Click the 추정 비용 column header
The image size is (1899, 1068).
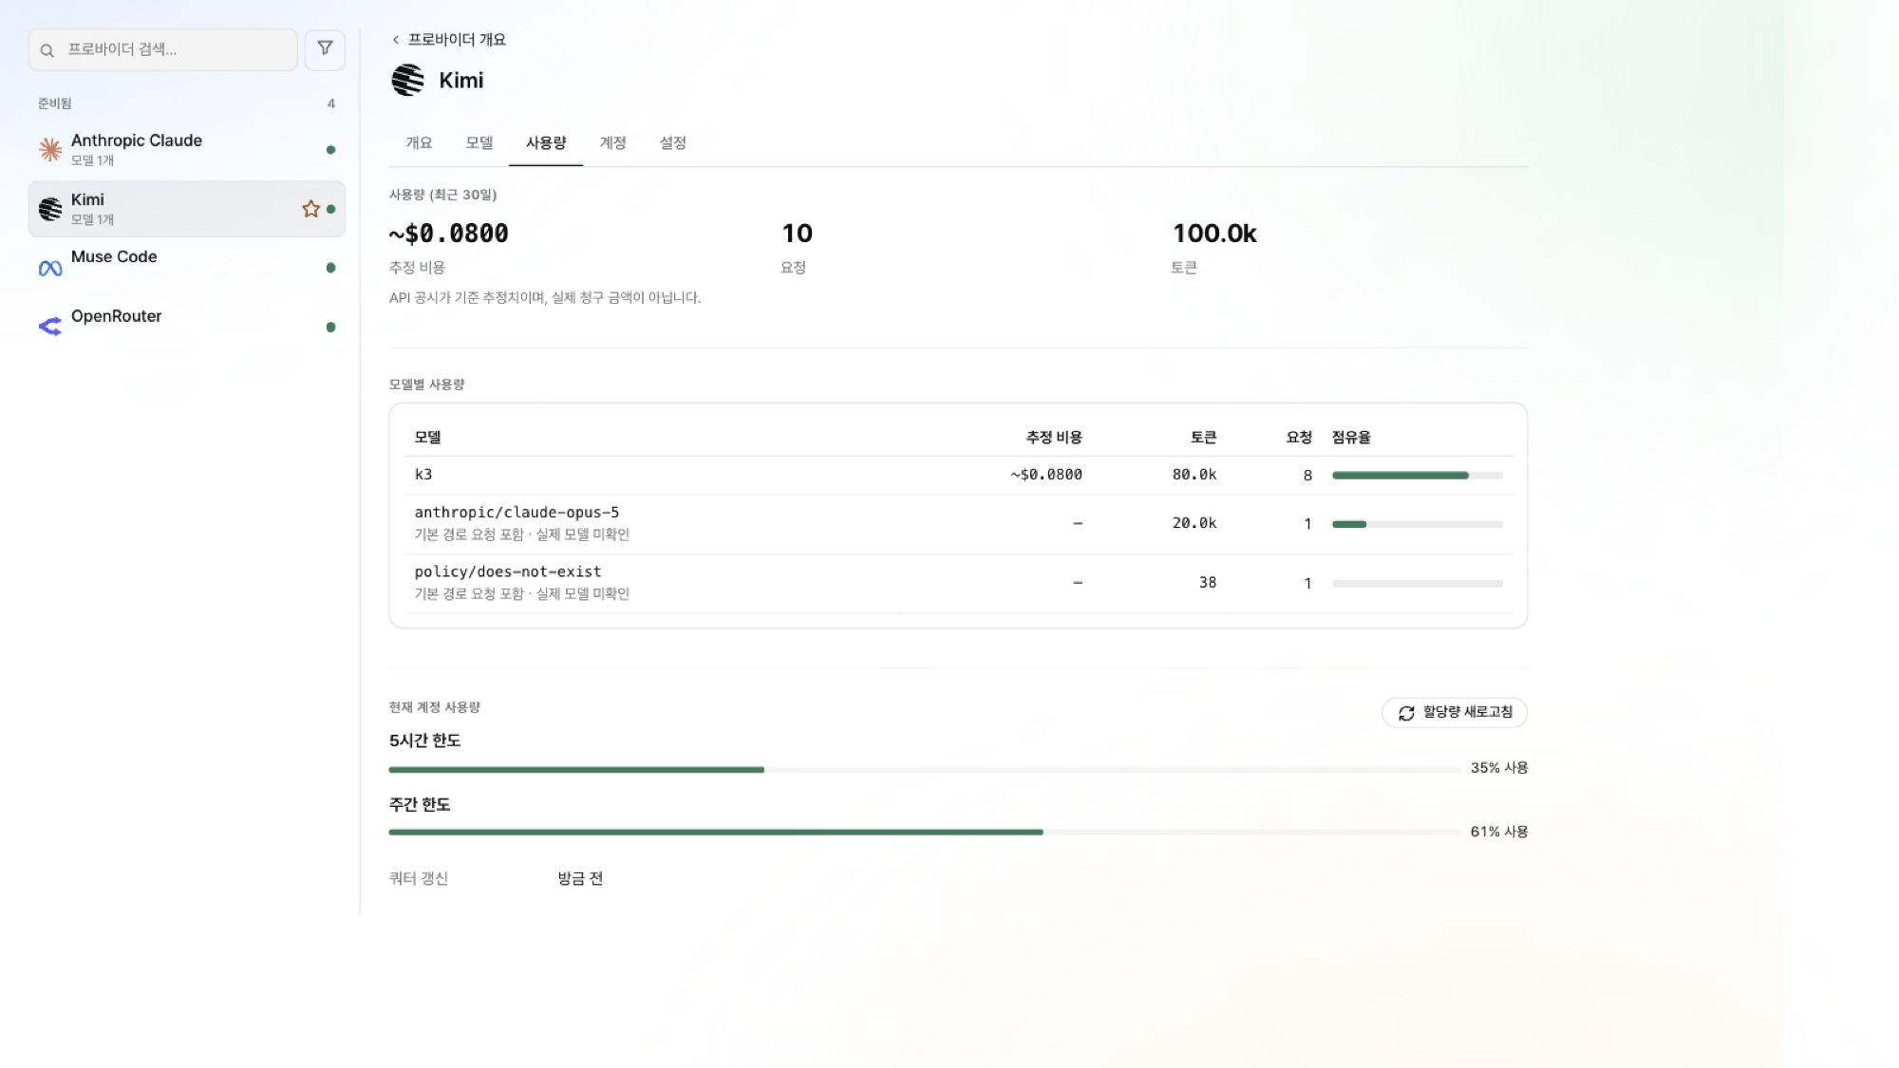click(x=1054, y=438)
